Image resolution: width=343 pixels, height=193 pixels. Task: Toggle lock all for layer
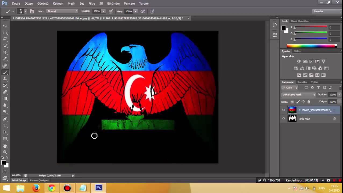point(309,102)
